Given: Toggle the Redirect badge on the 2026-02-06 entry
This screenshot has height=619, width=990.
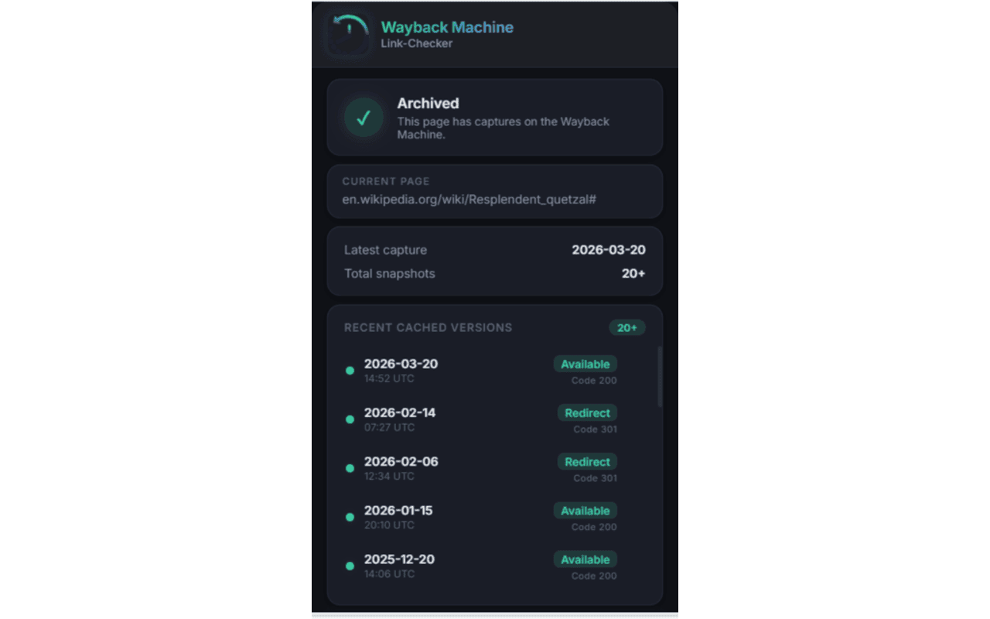Looking at the screenshot, I should pos(587,461).
